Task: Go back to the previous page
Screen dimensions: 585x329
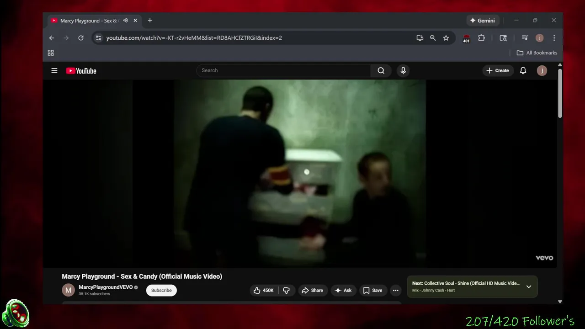Action: [52, 38]
